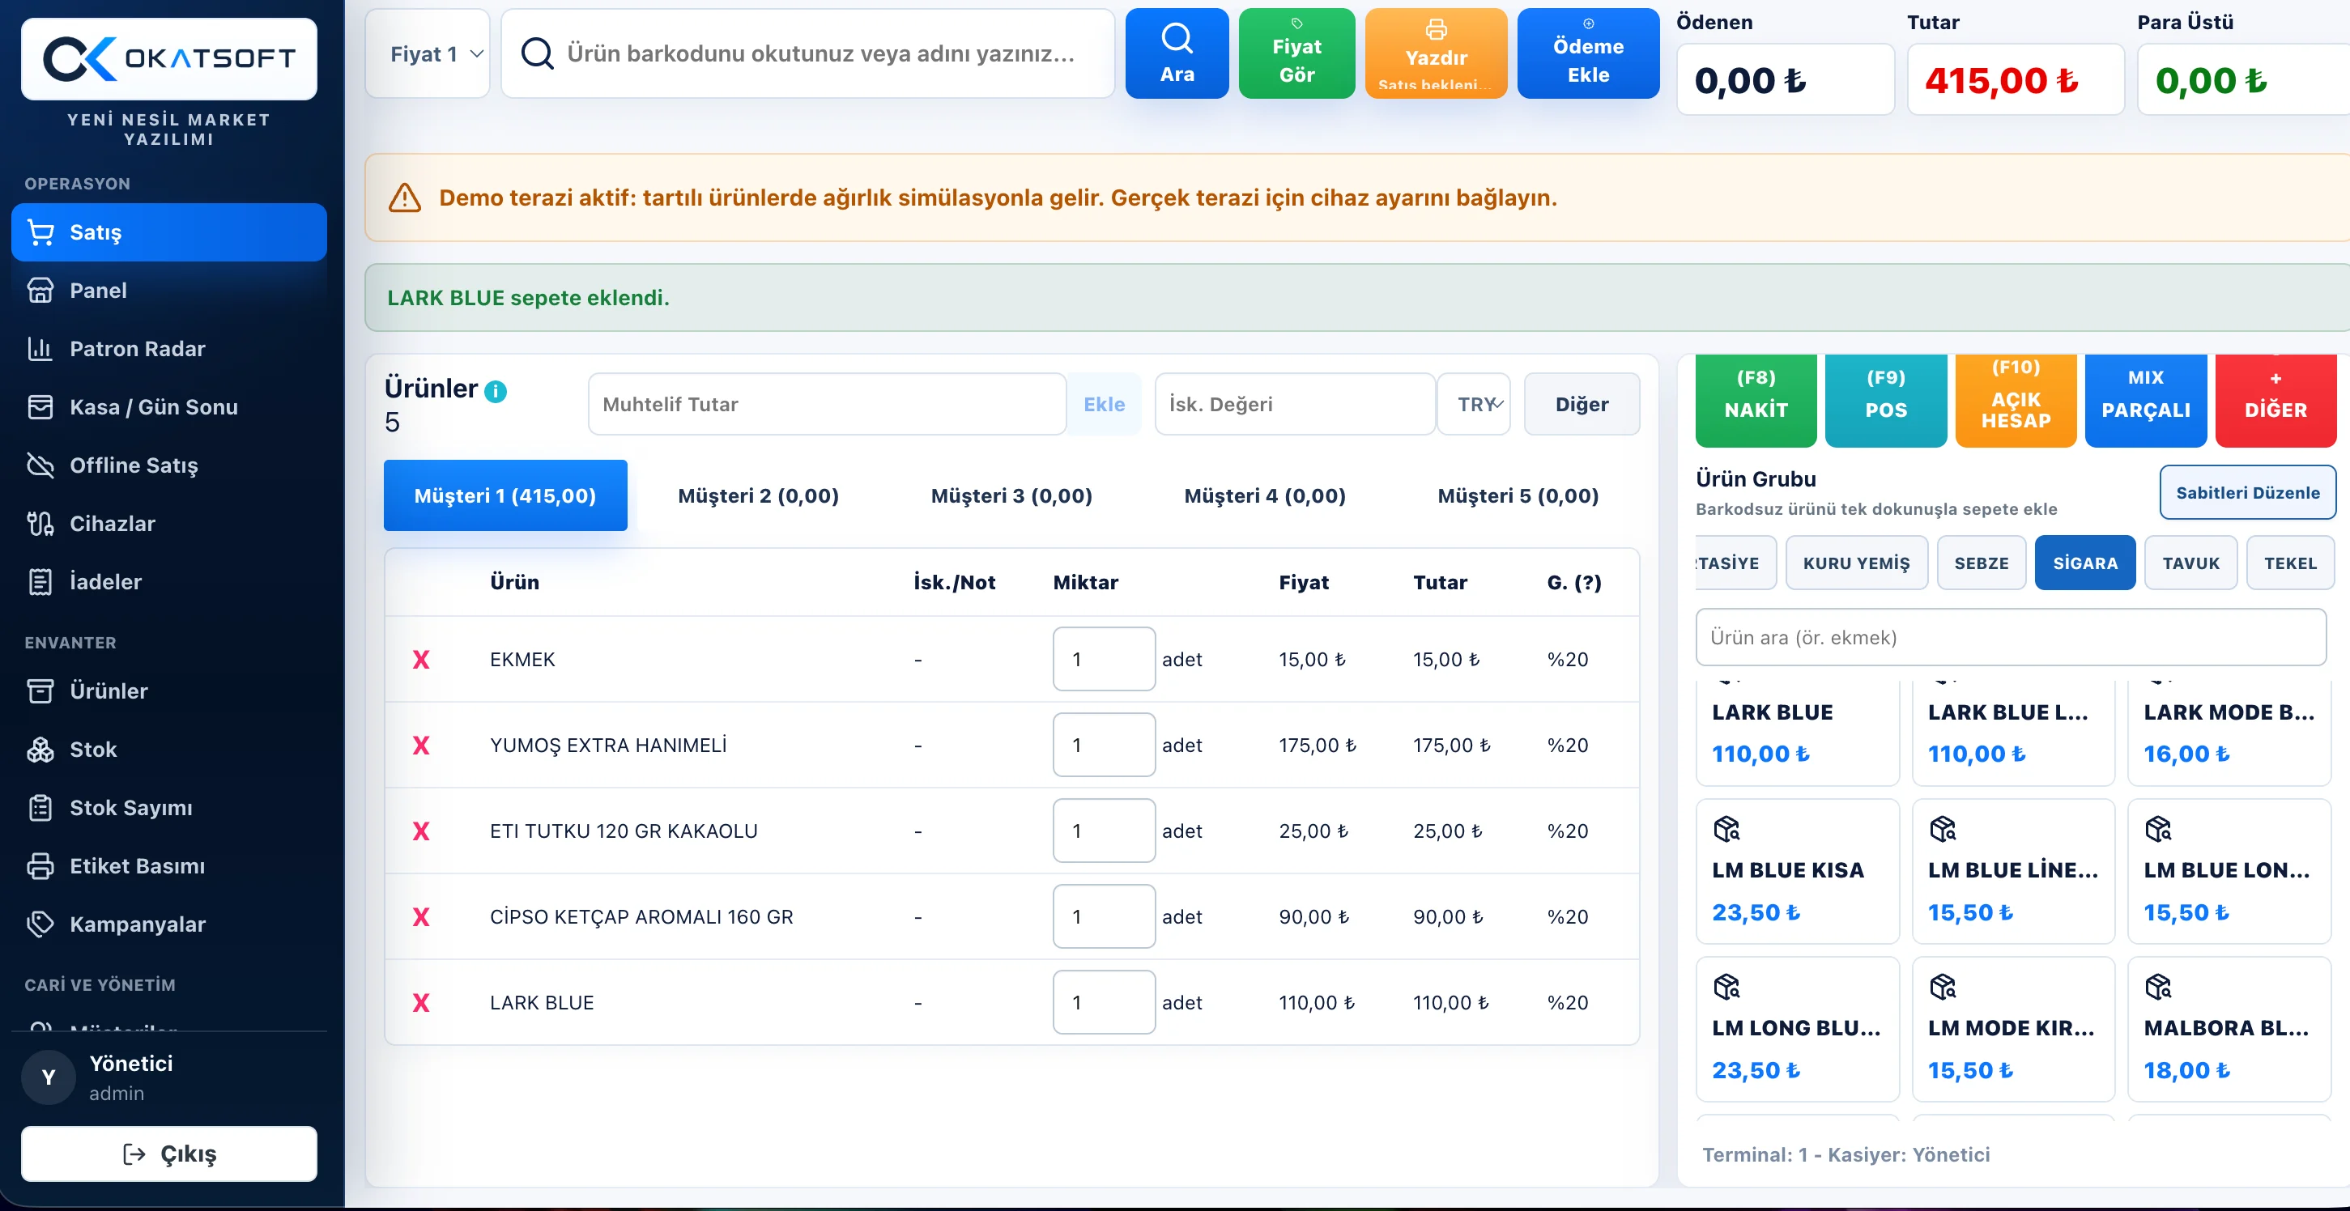Image resolution: width=2350 pixels, height=1211 pixels.
Task: Click the Ürünler info icon
Action: 496,391
